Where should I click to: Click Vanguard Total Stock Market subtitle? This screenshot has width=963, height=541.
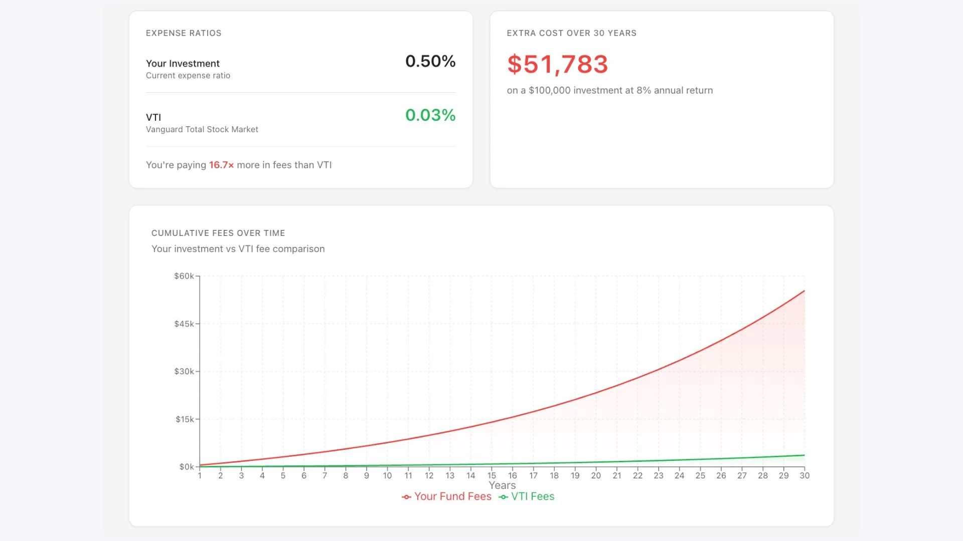(x=202, y=129)
